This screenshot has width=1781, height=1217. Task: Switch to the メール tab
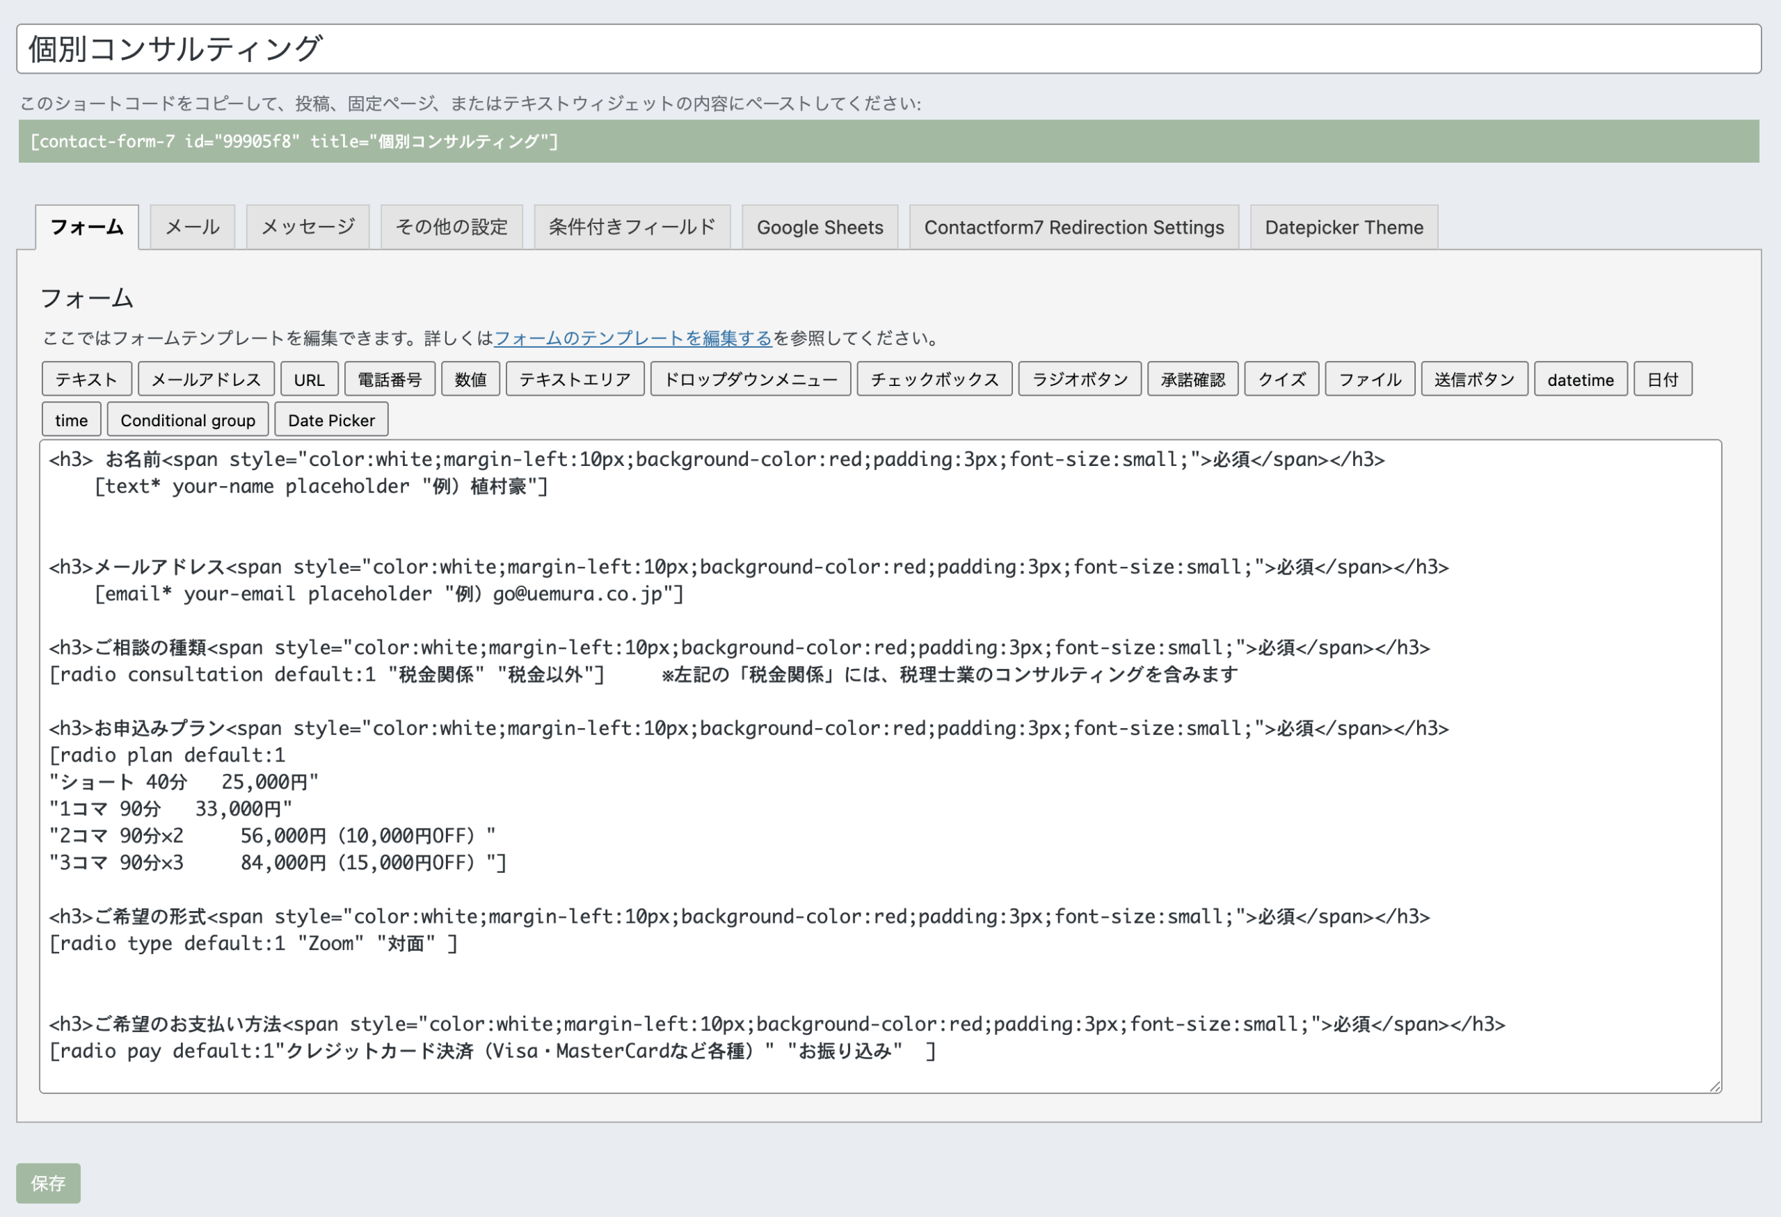click(192, 227)
